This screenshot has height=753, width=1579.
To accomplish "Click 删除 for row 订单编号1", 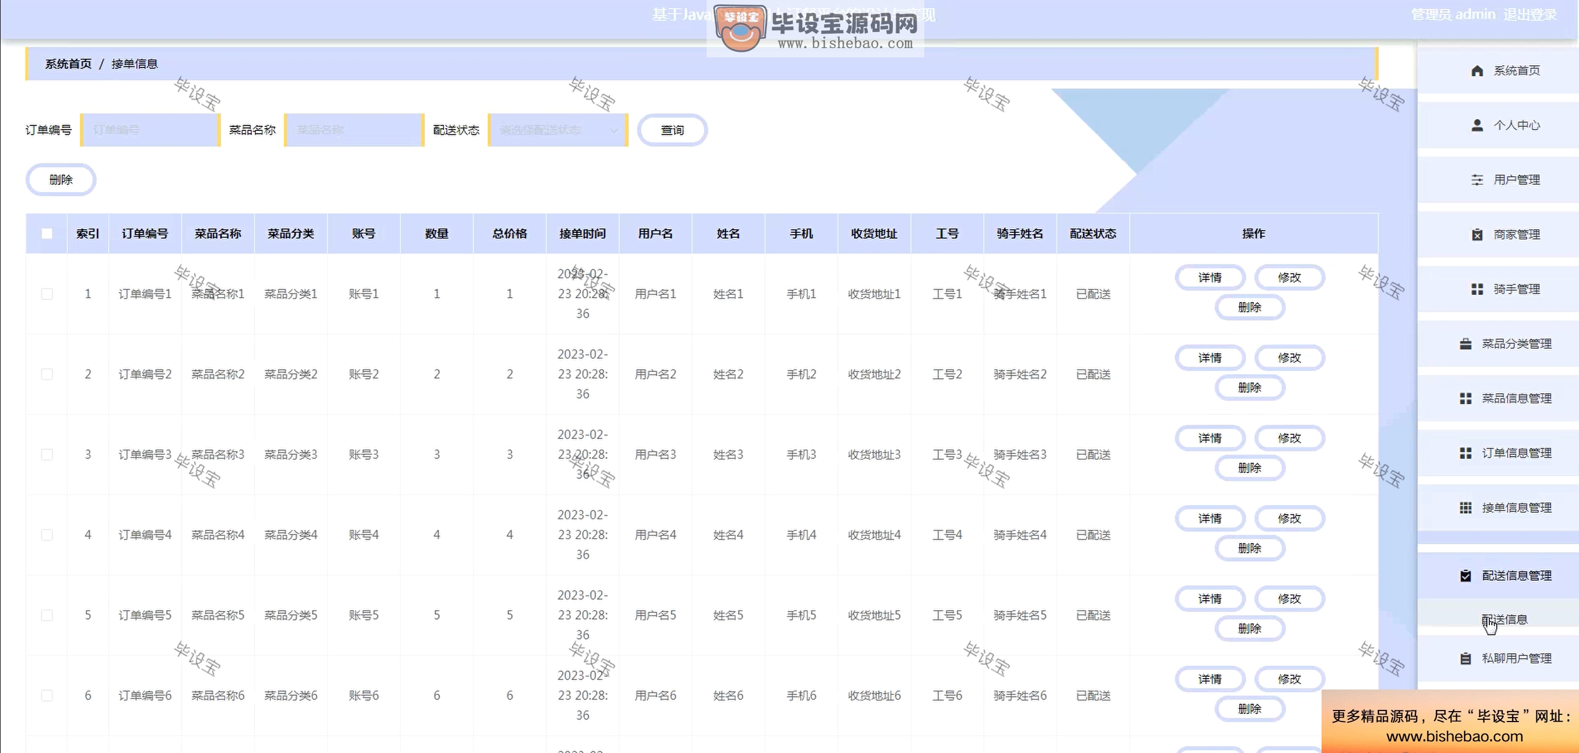I will pos(1250,307).
